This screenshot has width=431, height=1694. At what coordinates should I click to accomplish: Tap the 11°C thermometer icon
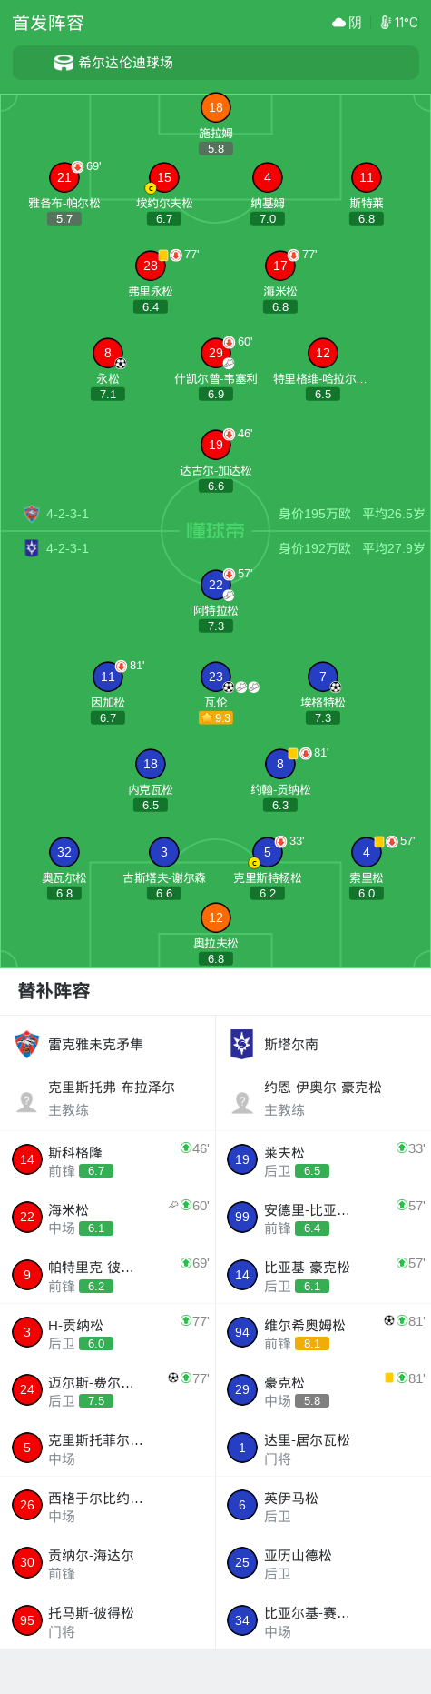pyautogui.click(x=386, y=23)
